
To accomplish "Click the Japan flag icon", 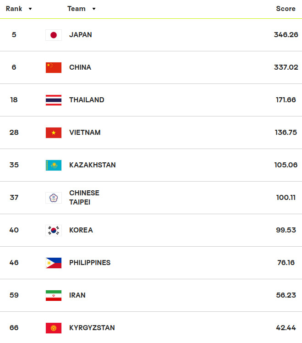I will [x=54, y=35].
